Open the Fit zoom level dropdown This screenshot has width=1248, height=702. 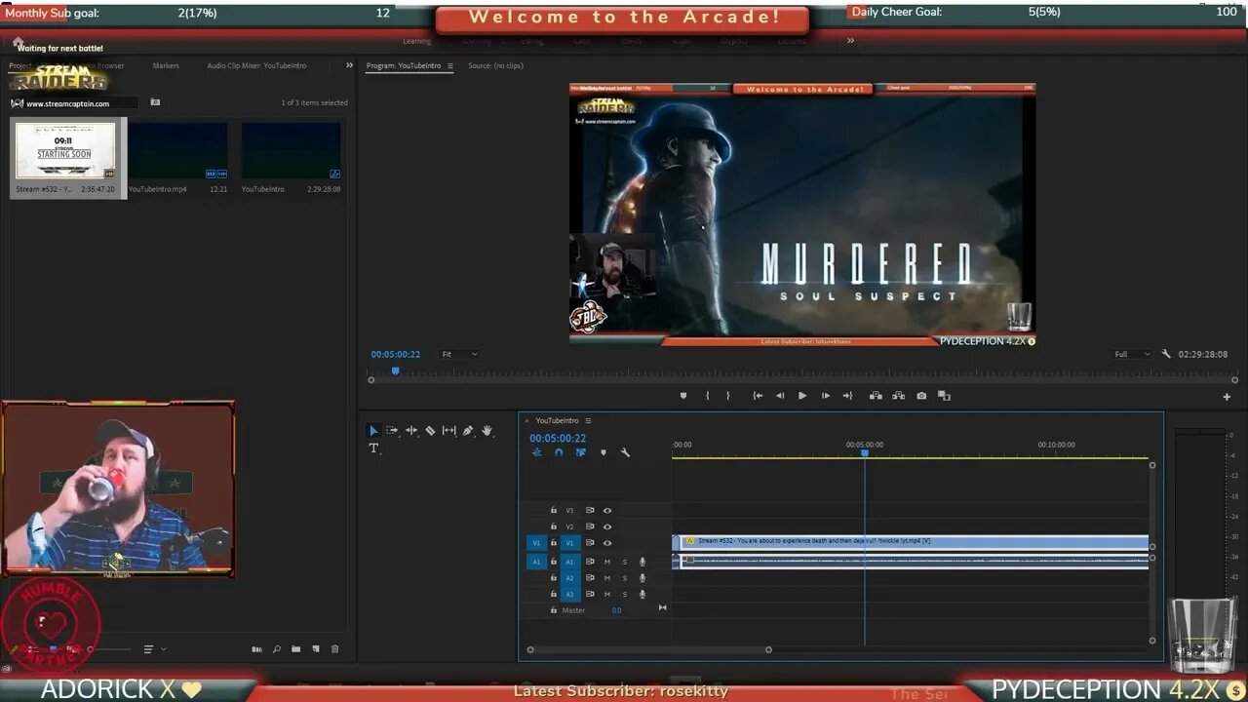(x=459, y=354)
